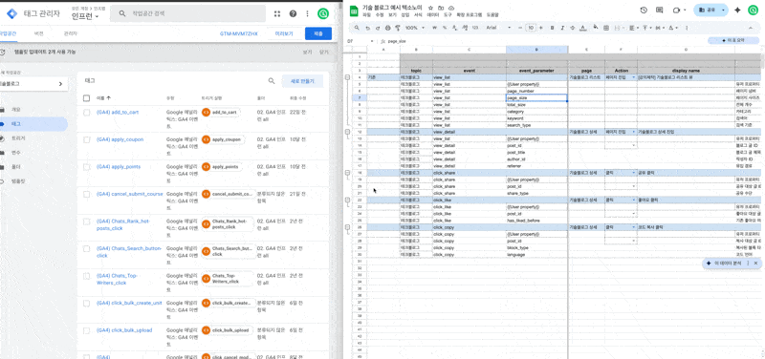
Task: Click Sheets borders icon
Action: tap(606, 28)
